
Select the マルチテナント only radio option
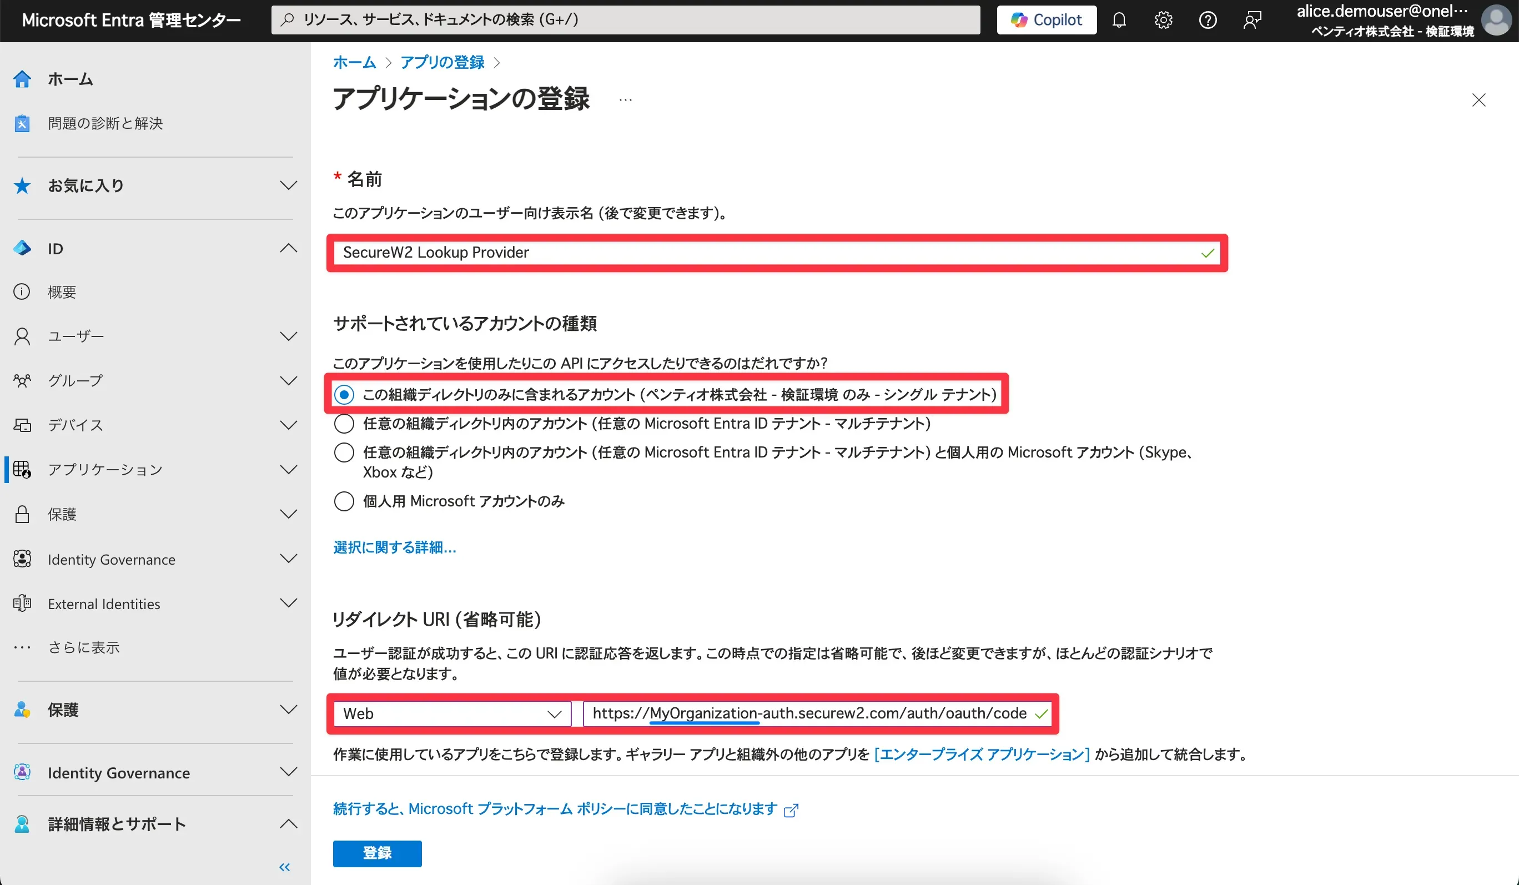coord(344,424)
